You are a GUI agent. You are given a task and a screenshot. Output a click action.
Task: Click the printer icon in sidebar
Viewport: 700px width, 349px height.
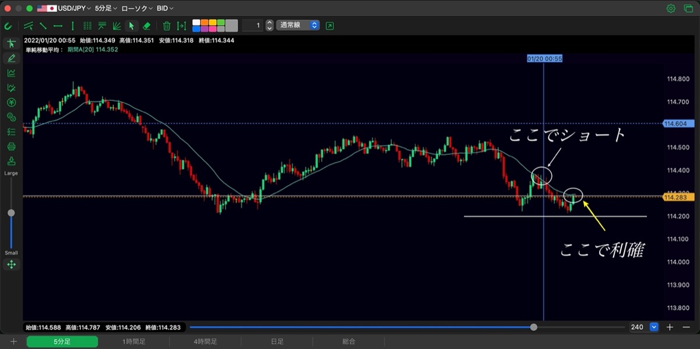pos(11,146)
